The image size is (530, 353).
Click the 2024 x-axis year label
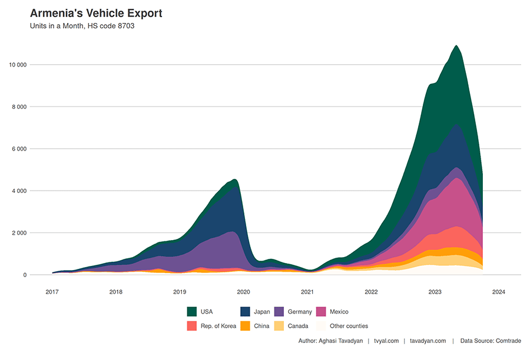[x=499, y=292]
